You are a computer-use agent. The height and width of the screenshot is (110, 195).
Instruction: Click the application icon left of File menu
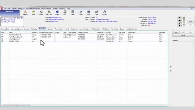click(2, 9)
